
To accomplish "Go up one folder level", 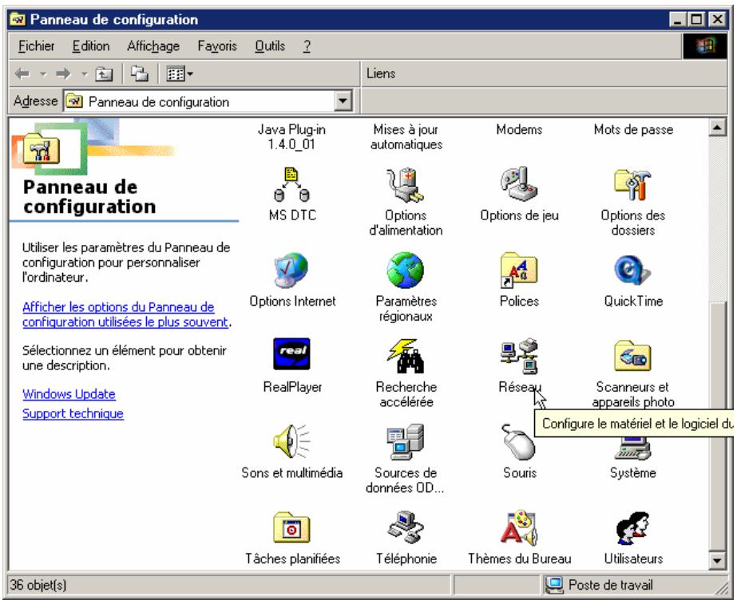I will coord(104,73).
